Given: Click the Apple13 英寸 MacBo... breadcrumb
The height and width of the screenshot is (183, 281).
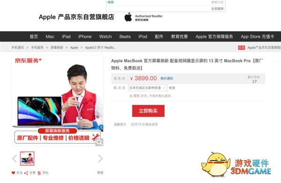Looking at the screenshot, I should pos(101,47).
